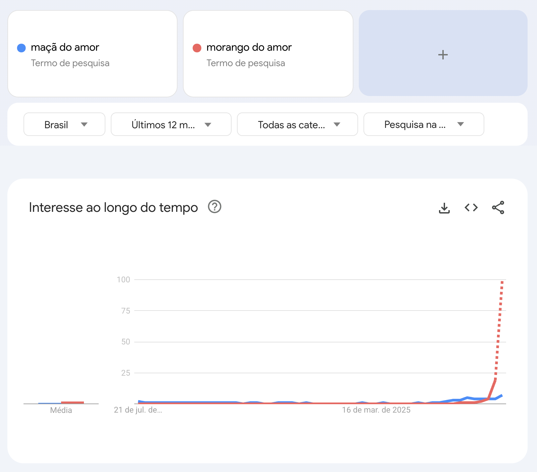This screenshot has width=537, height=472.
Task: Edit the morango do amor search term
Action: [249, 47]
